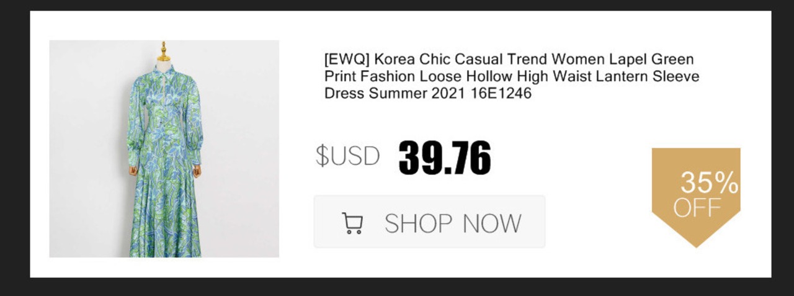Click the Dress Summer 2021 title line
Image resolution: width=794 pixels, height=296 pixels.
click(x=428, y=94)
